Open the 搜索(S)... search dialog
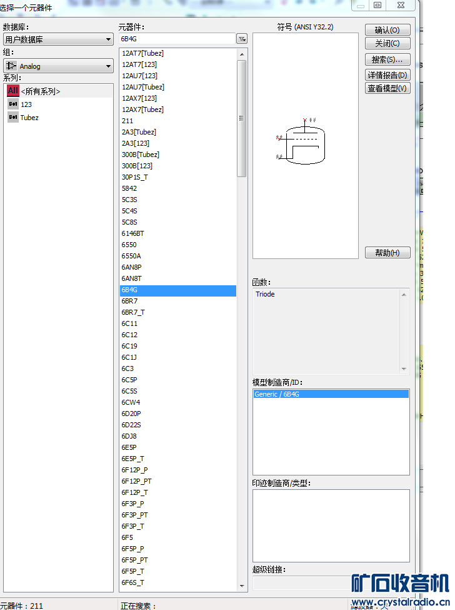 (387, 59)
